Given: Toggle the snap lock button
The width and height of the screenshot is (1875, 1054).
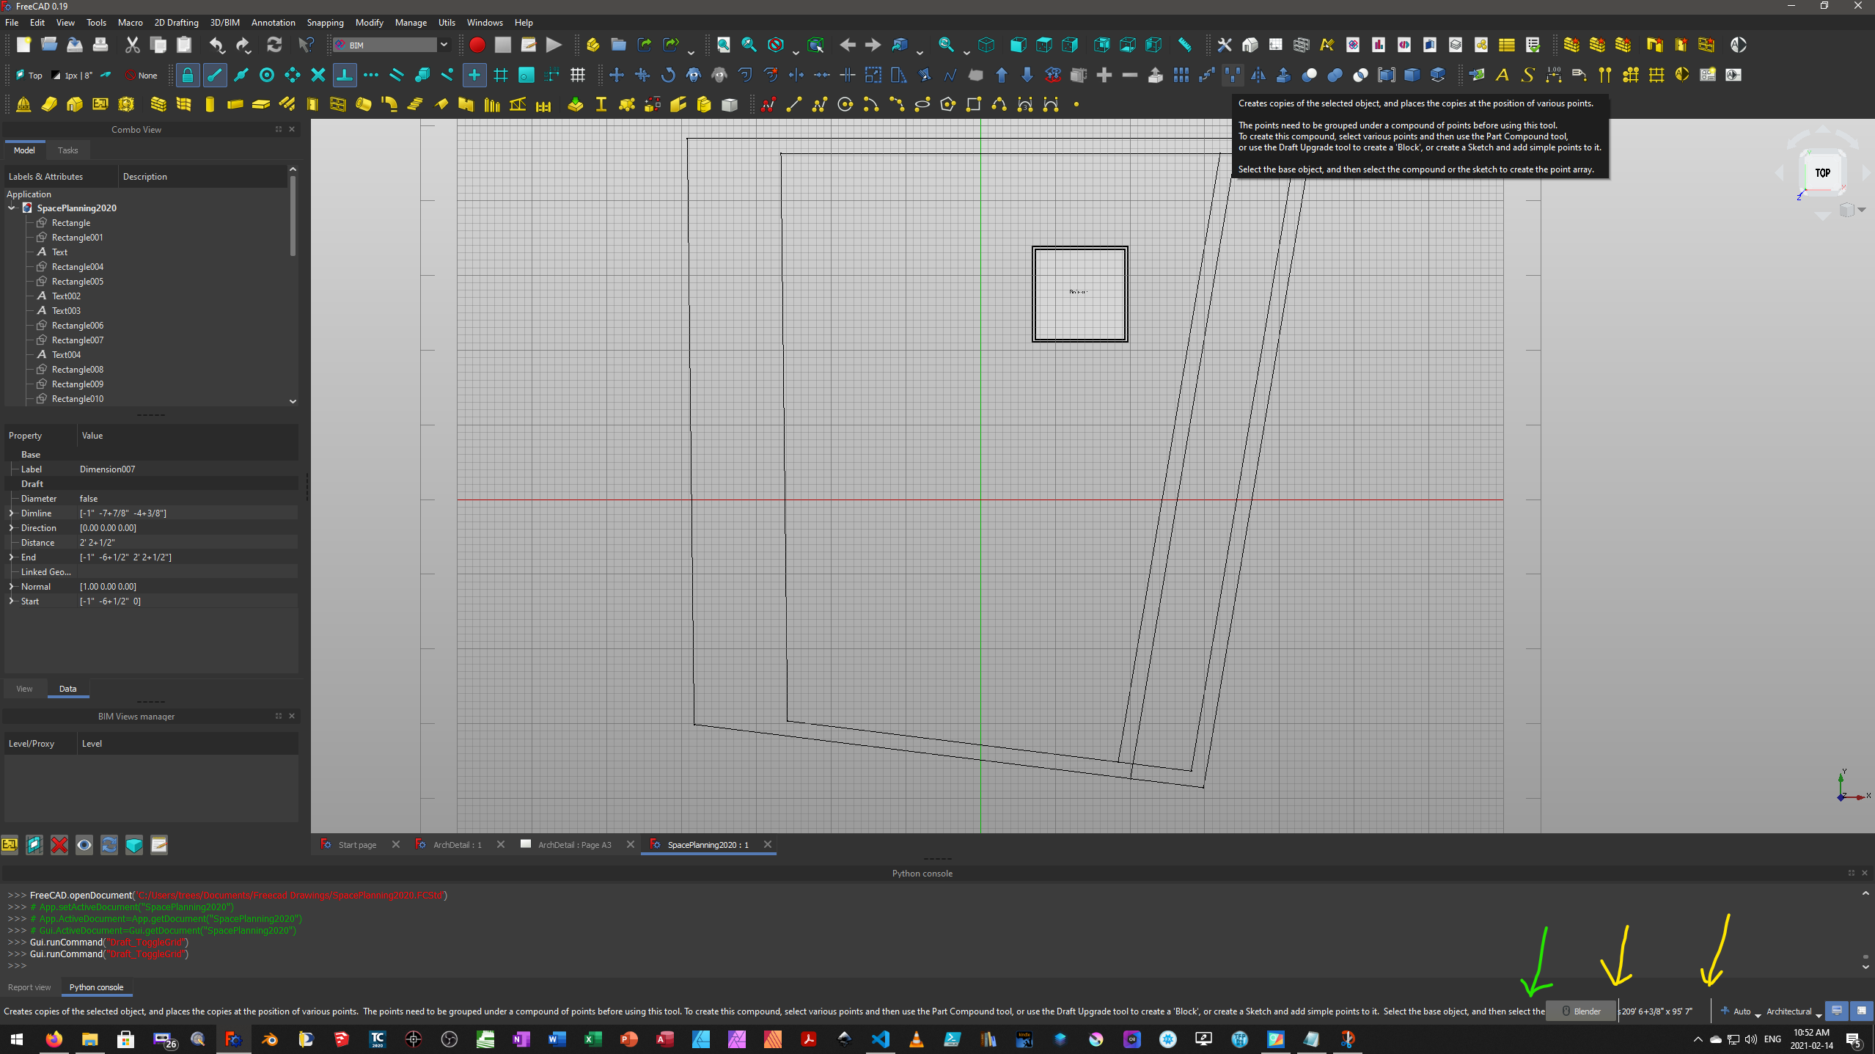Looking at the screenshot, I should coord(188,75).
